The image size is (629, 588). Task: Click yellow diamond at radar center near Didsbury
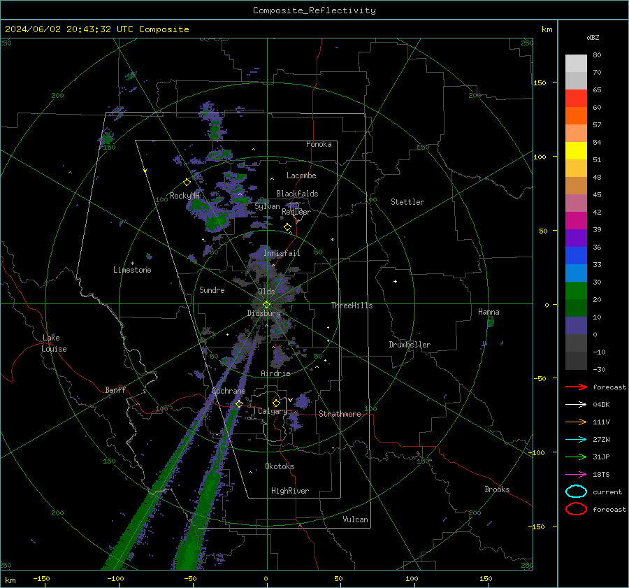pos(266,305)
